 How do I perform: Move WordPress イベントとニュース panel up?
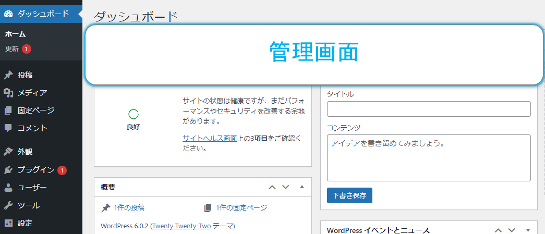point(498,230)
